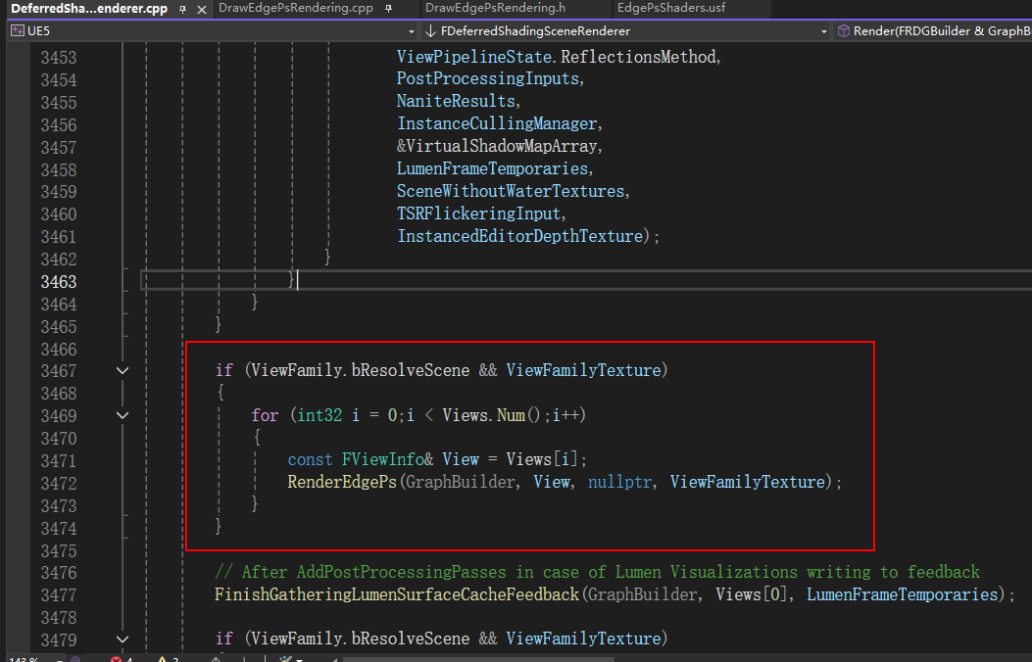The image size is (1032, 662).
Task: Toggle pin on the DeferredSha...enderer.cpp tab
Action: click(x=182, y=9)
